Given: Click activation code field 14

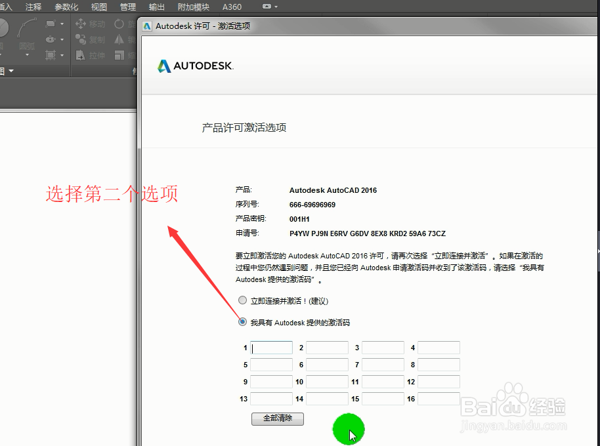Looking at the screenshot, I should click(327, 399).
